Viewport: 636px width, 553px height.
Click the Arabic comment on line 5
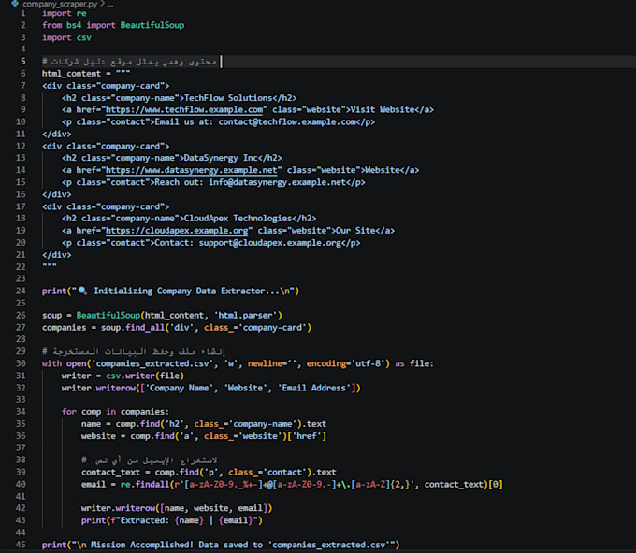pyautogui.click(x=129, y=62)
